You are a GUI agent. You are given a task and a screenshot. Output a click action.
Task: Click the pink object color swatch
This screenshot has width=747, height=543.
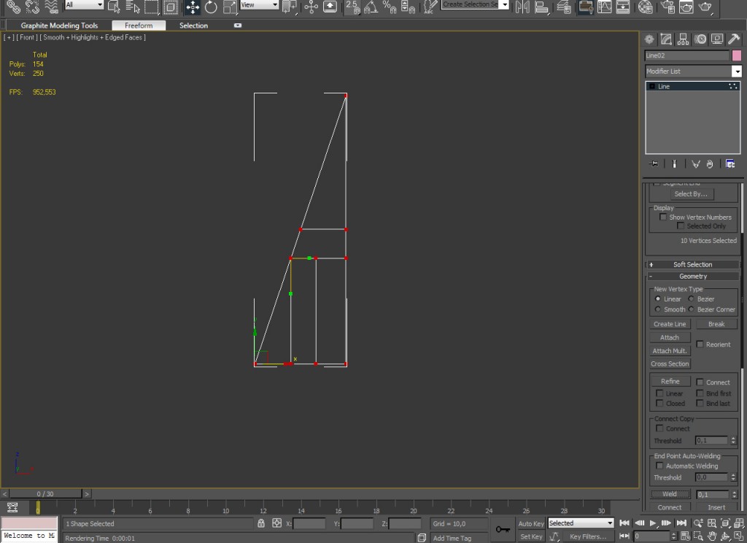tap(737, 55)
